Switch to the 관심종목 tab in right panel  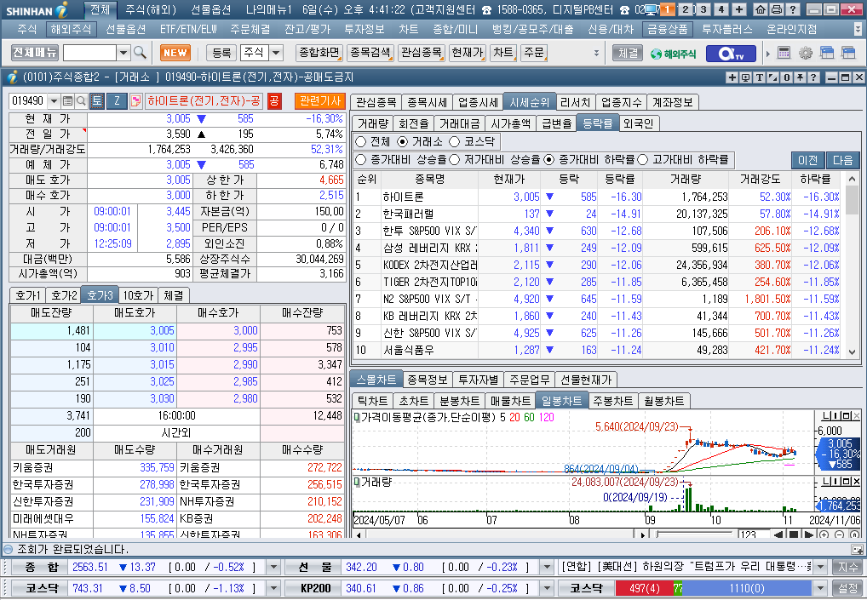376,102
